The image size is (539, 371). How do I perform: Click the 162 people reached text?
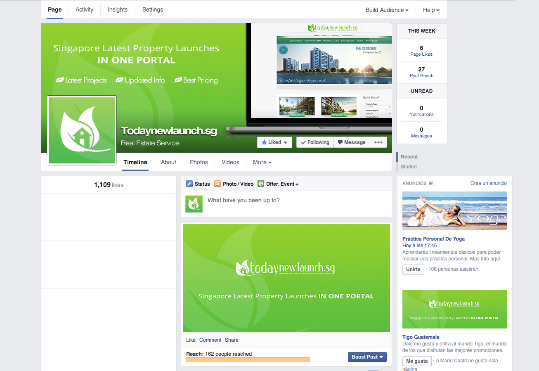click(x=228, y=354)
